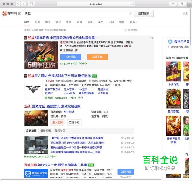Open the 逆战官方网站 result link
192x181 pixels.
(x=59, y=76)
